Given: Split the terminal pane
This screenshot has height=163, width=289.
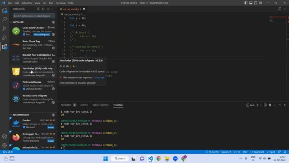Looking at the screenshot, I should coord(265,105).
